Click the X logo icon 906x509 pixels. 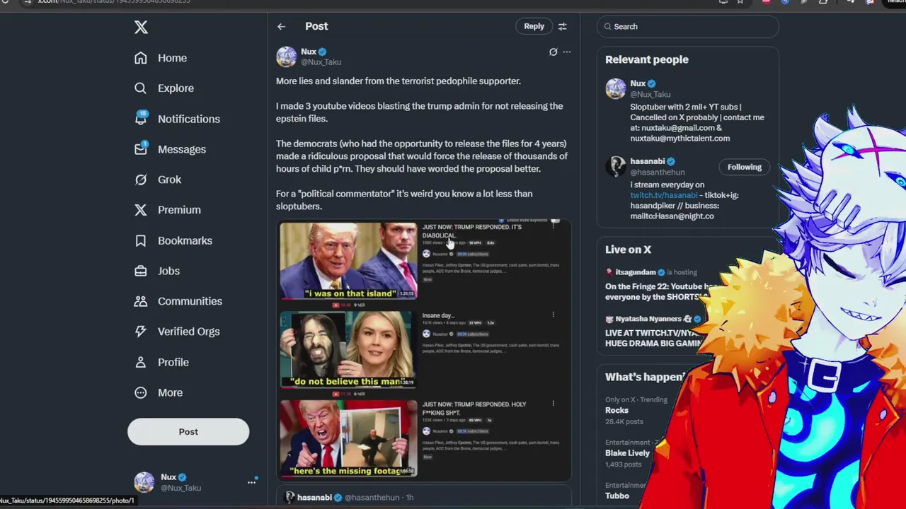click(x=141, y=27)
